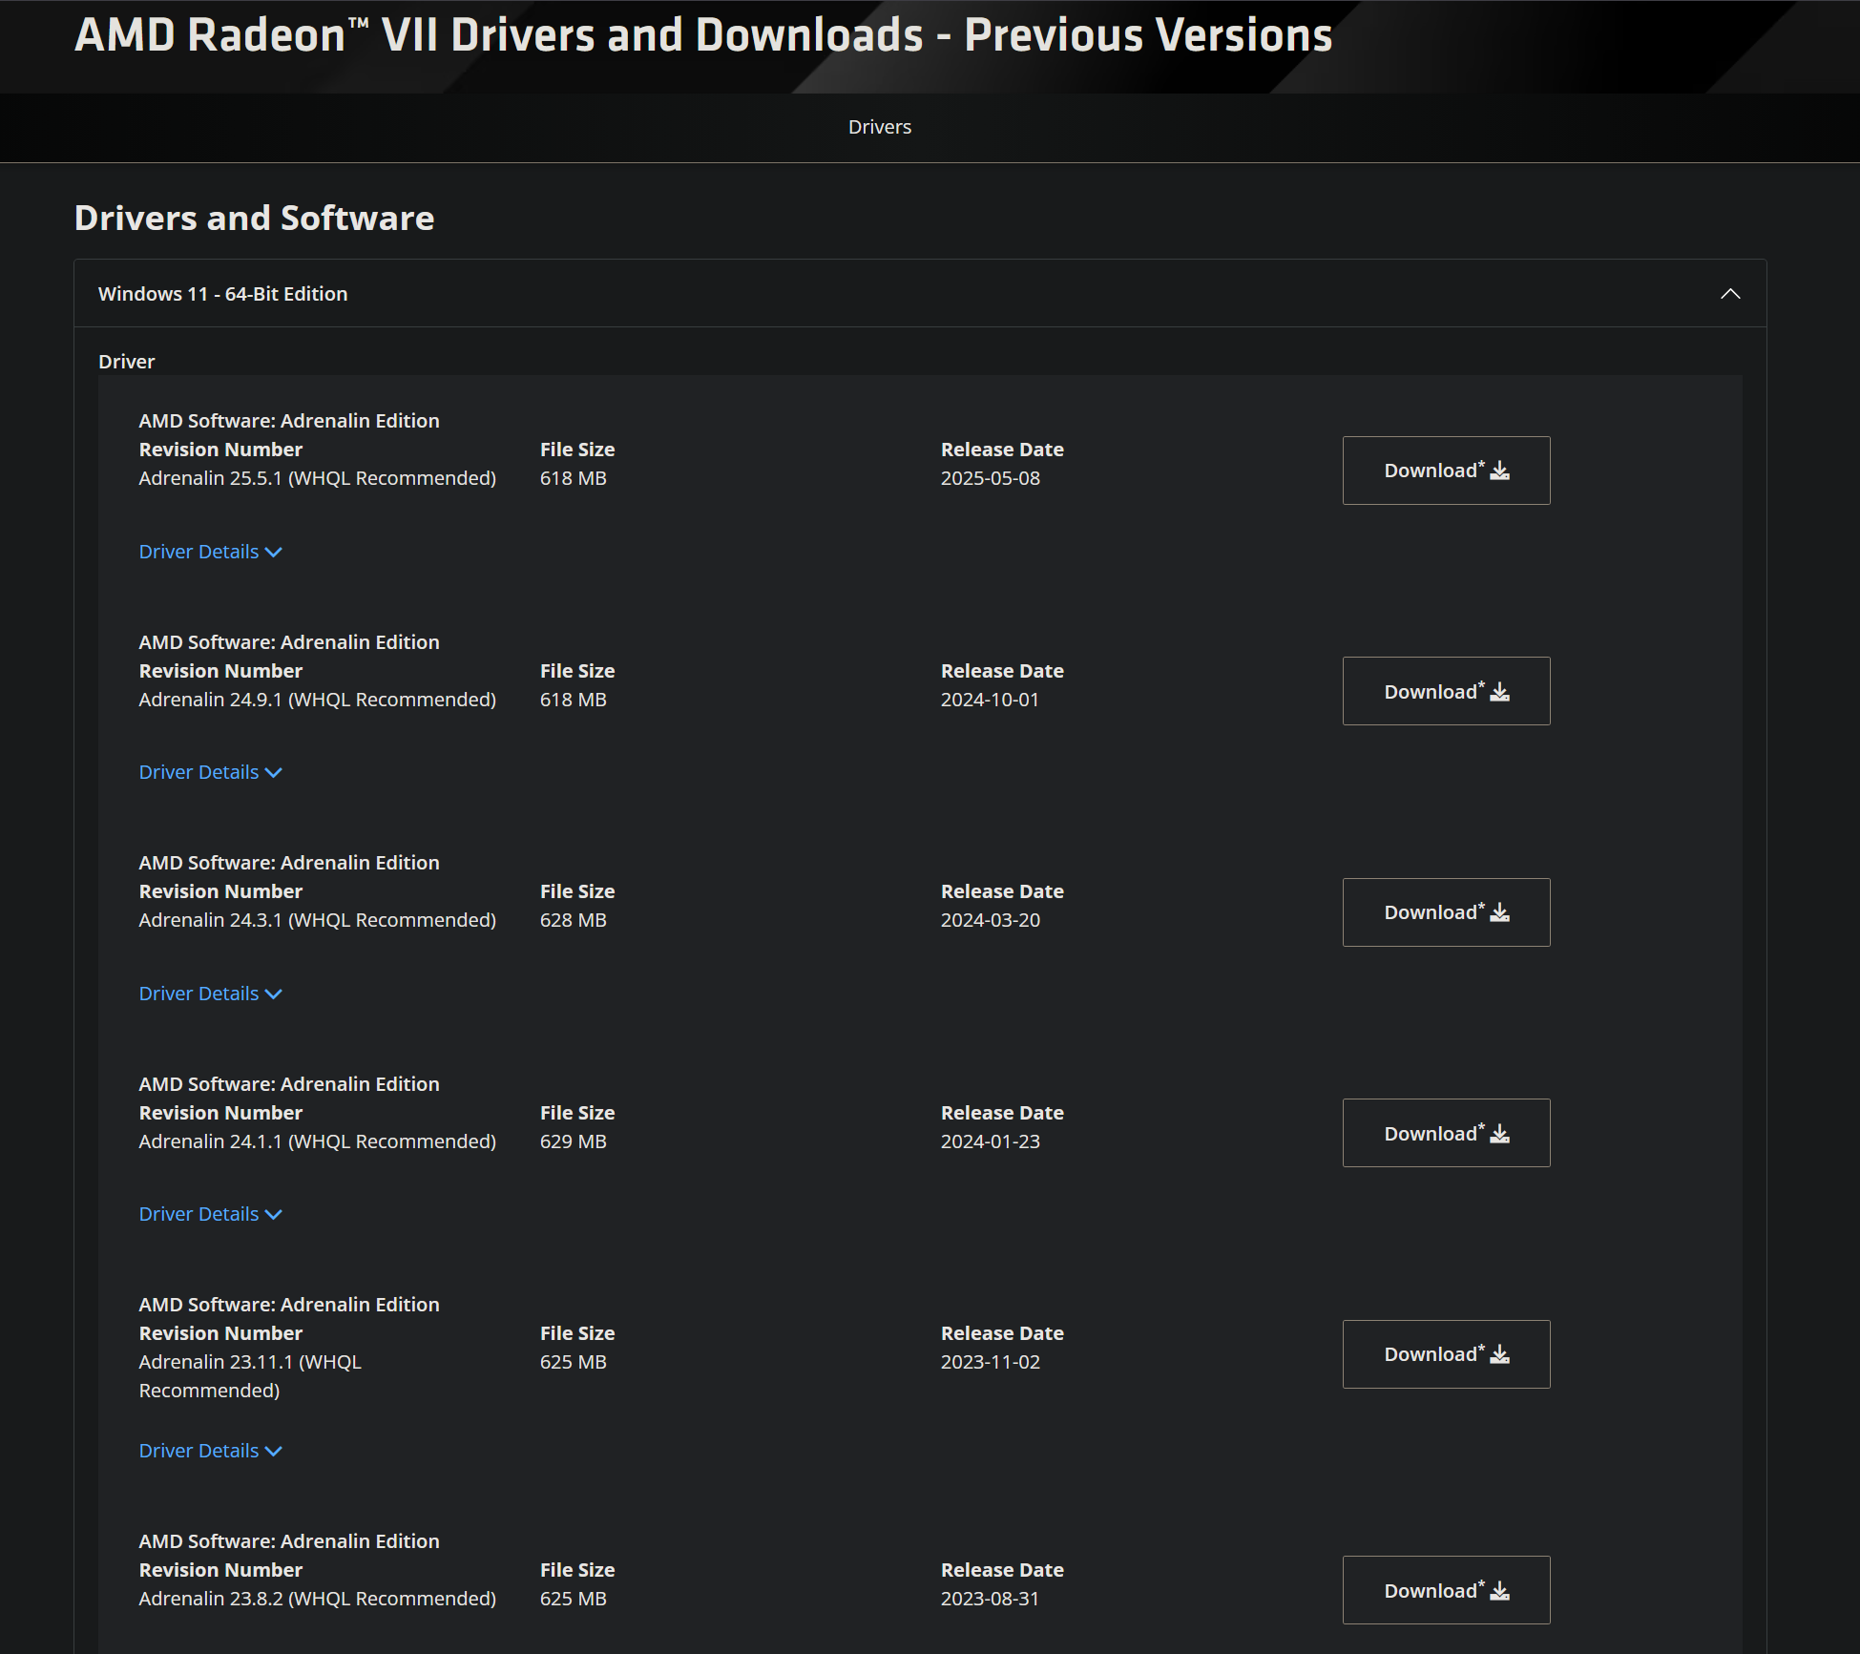1860x1654 pixels.
Task: Collapse Windows 11 section using the chevron-up icon
Action: [1729, 294]
